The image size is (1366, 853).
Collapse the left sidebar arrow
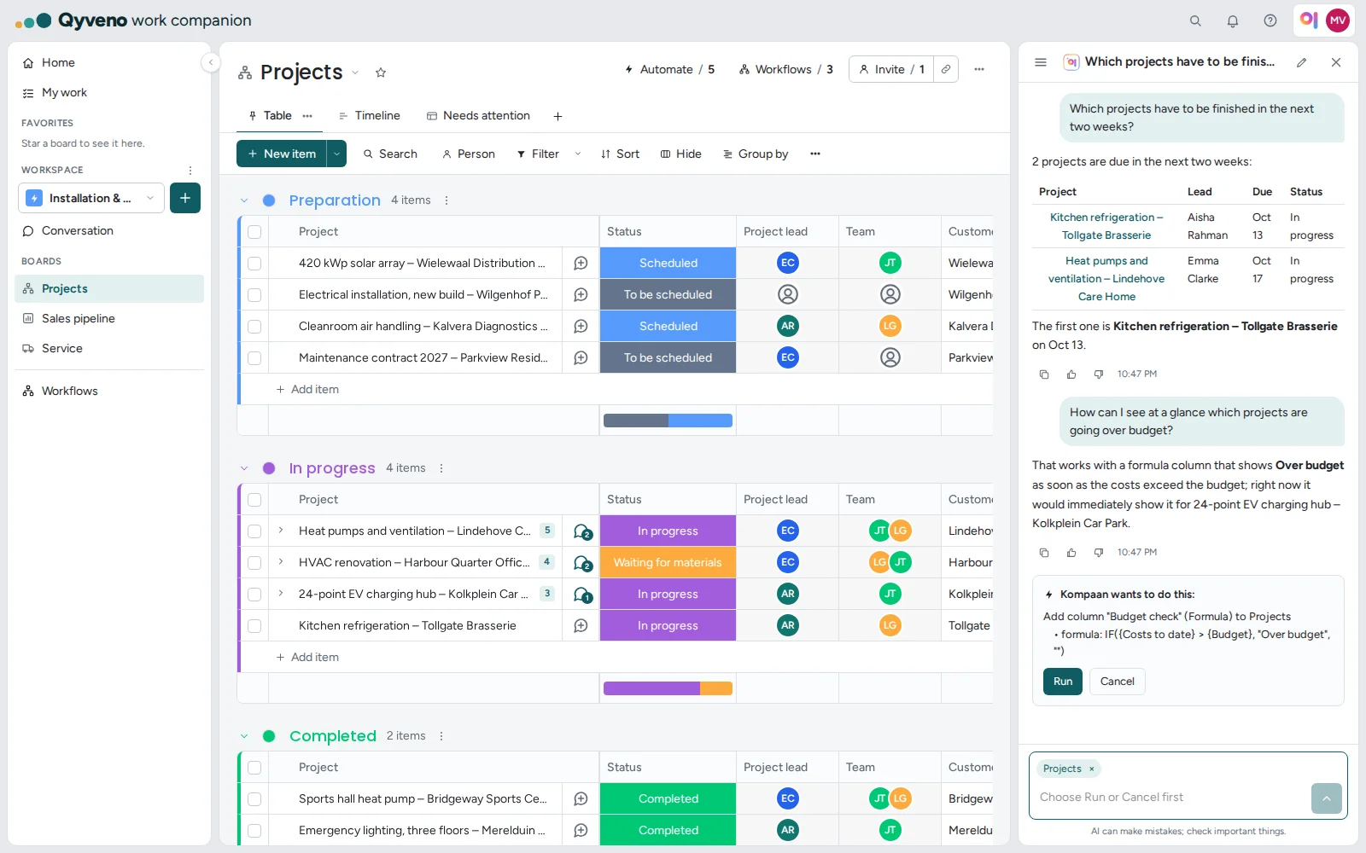click(210, 62)
